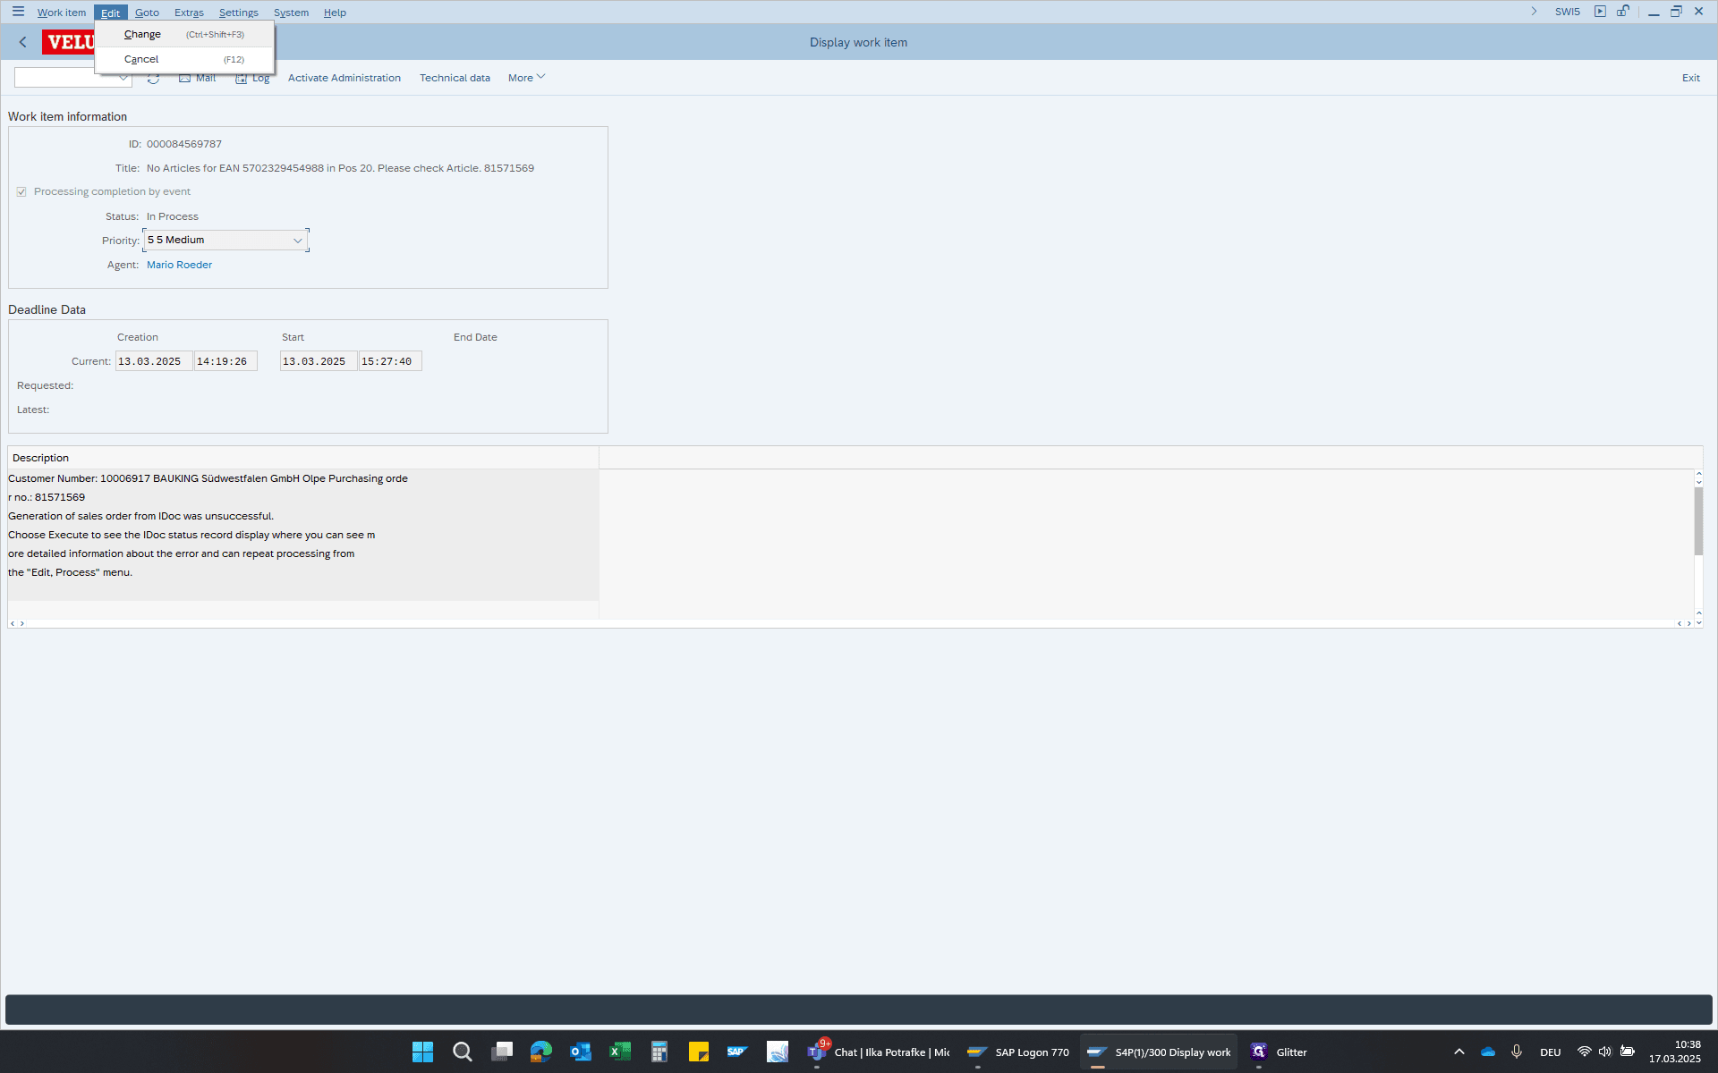Open the calculator taskbar icon

pyautogui.click(x=659, y=1052)
